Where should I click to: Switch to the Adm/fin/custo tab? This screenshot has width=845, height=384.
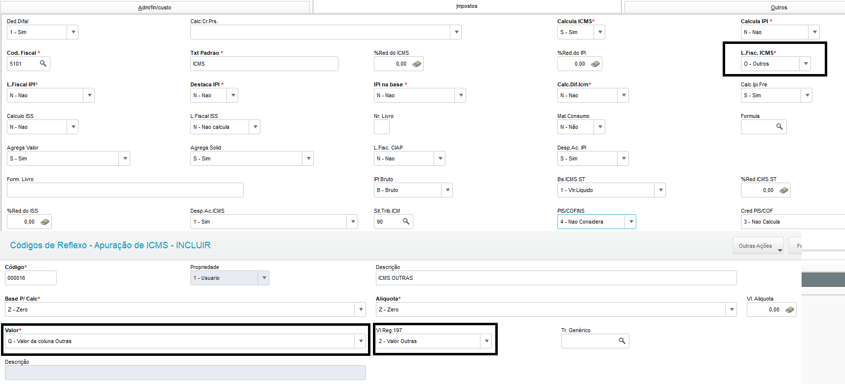pos(155,7)
